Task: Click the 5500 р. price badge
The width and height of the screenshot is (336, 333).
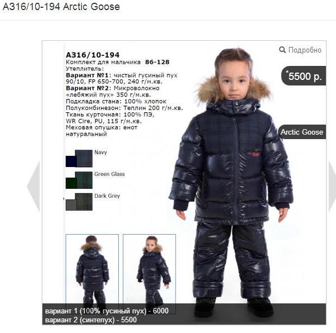Action: [304, 76]
